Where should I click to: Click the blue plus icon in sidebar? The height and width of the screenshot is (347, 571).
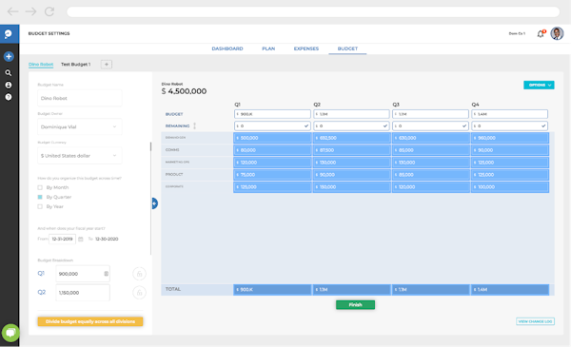coord(9,56)
